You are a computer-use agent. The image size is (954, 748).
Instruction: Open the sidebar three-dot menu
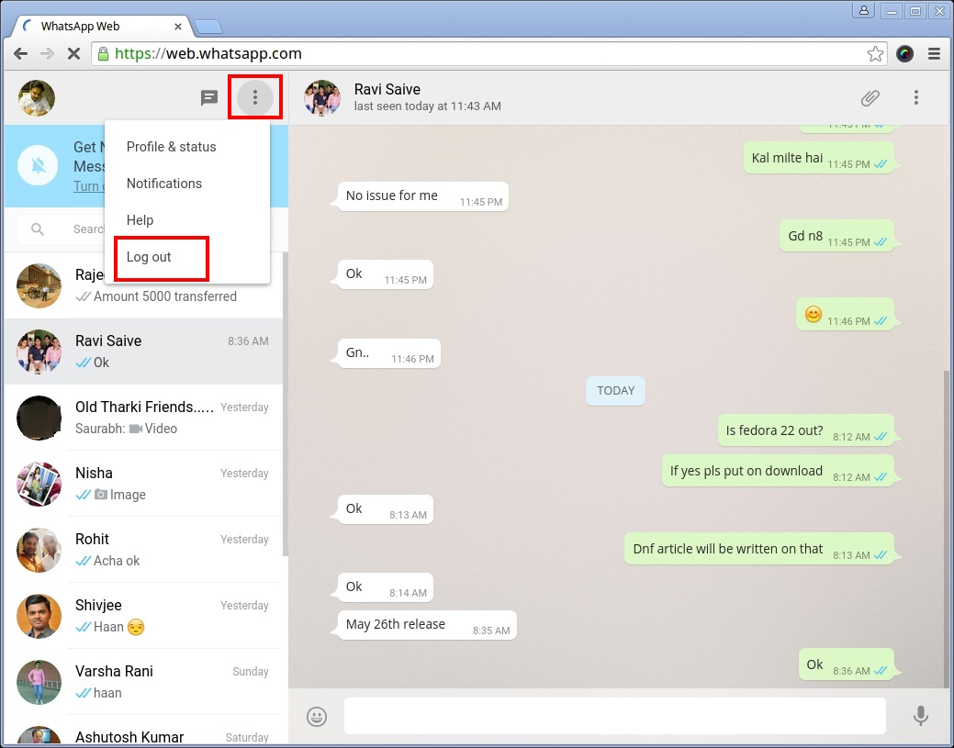(x=255, y=97)
